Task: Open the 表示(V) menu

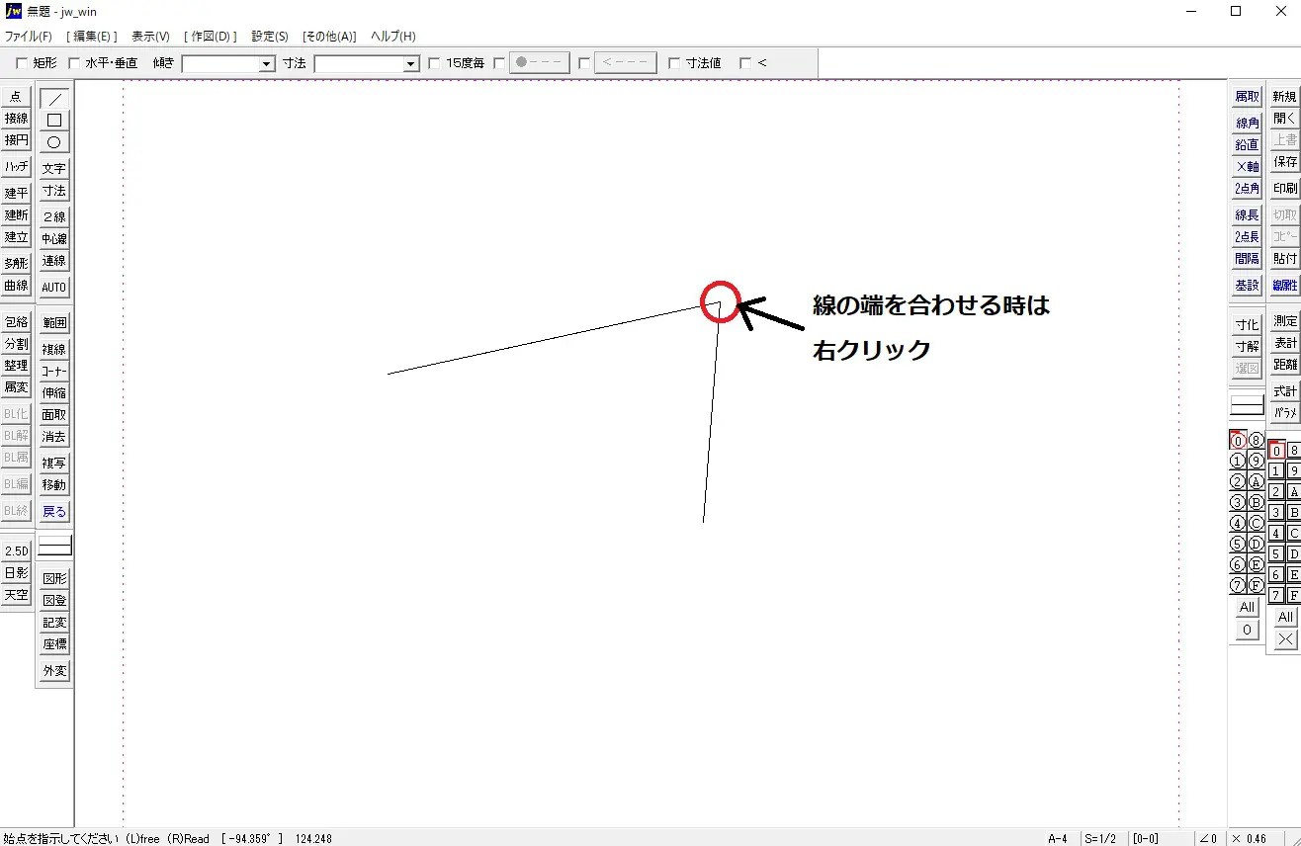Action: 150,37
